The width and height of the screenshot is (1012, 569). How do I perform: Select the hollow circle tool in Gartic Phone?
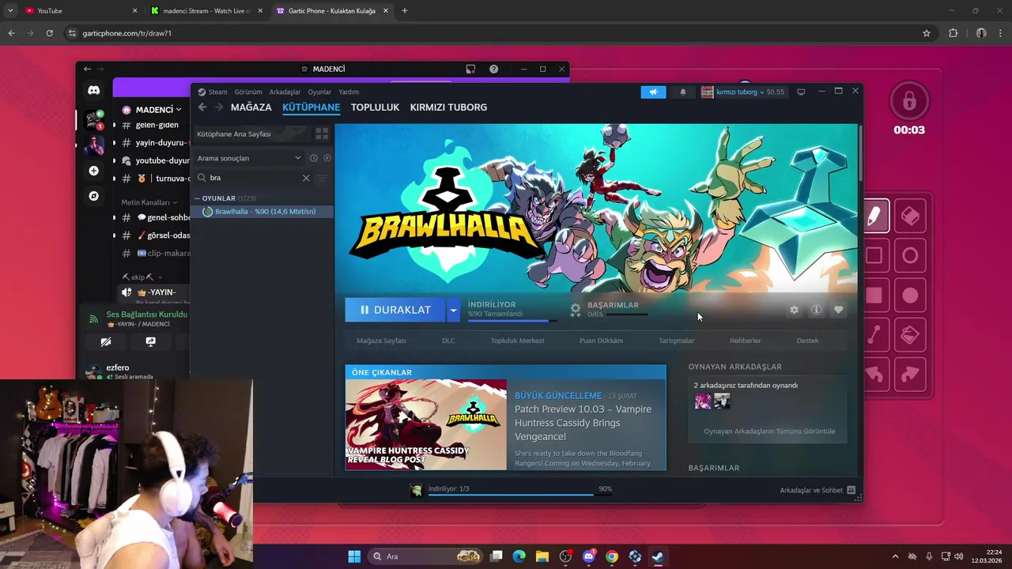click(911, 256)
